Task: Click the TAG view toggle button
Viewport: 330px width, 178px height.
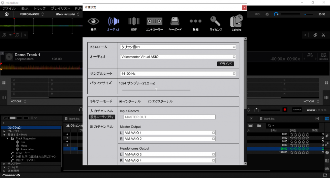Action: pyautogui.click(x=6, y=118)
